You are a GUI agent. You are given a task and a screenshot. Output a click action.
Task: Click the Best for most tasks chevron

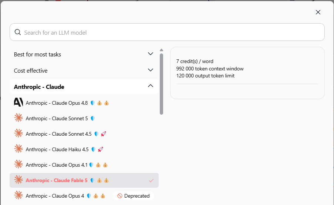[151, 54]
